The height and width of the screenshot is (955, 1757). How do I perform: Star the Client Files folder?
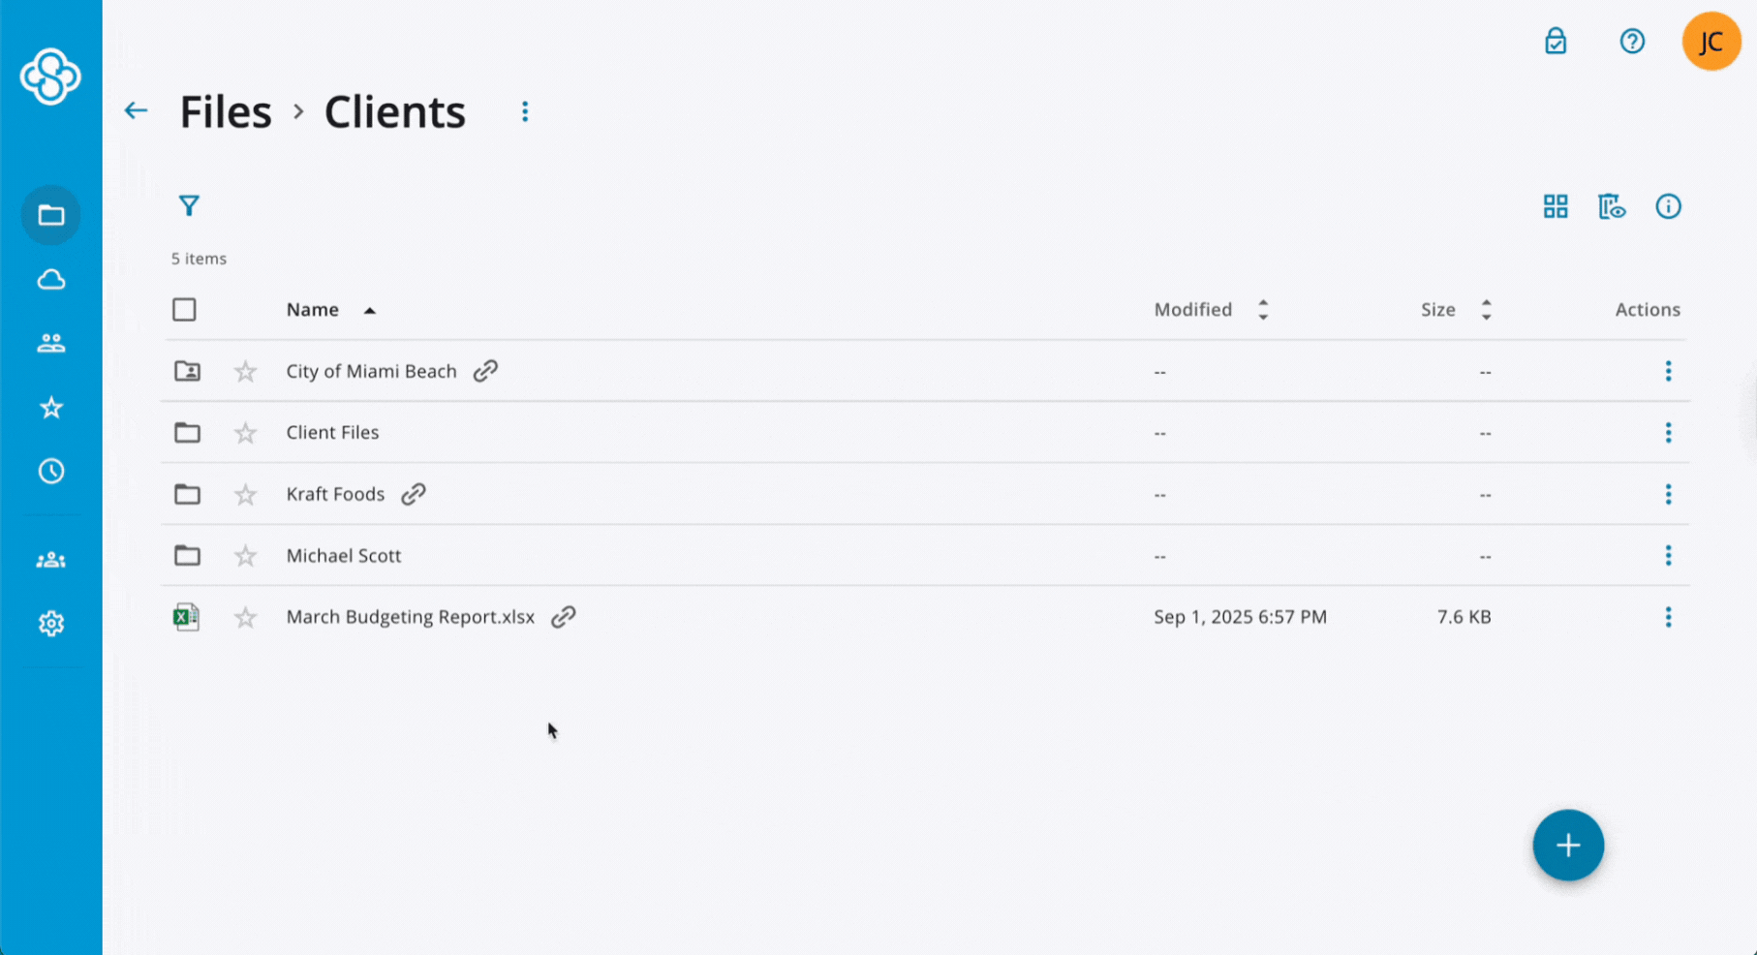(x=246, y=433)
